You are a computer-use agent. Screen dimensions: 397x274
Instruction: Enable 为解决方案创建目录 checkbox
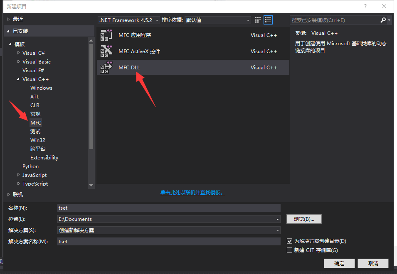coord(289,241)
